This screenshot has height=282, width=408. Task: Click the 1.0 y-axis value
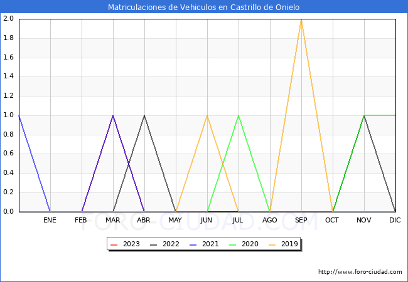[x=8, y=115]
